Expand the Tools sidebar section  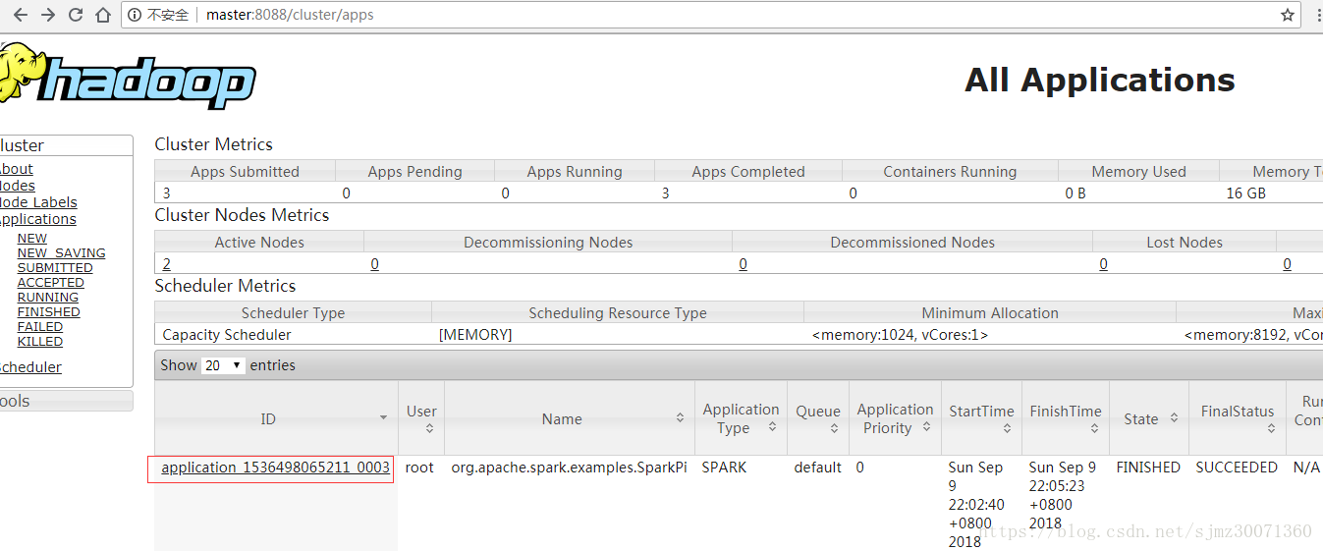[65, 401]
